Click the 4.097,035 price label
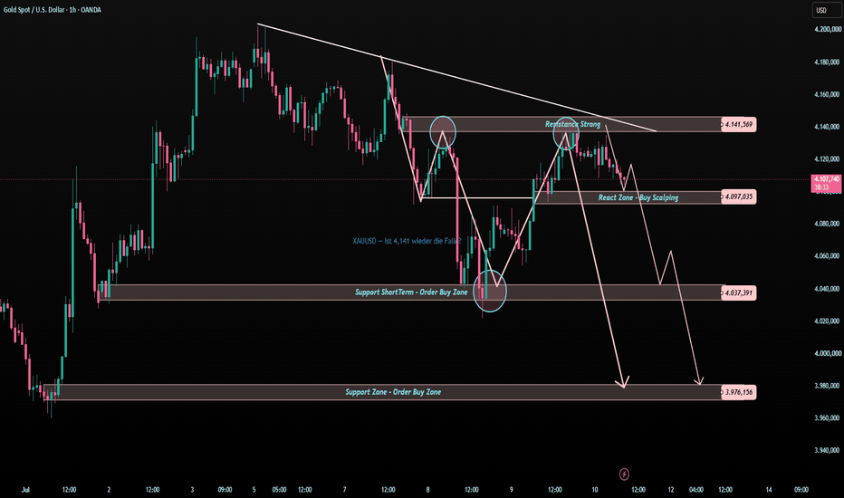 click(739, 197)
